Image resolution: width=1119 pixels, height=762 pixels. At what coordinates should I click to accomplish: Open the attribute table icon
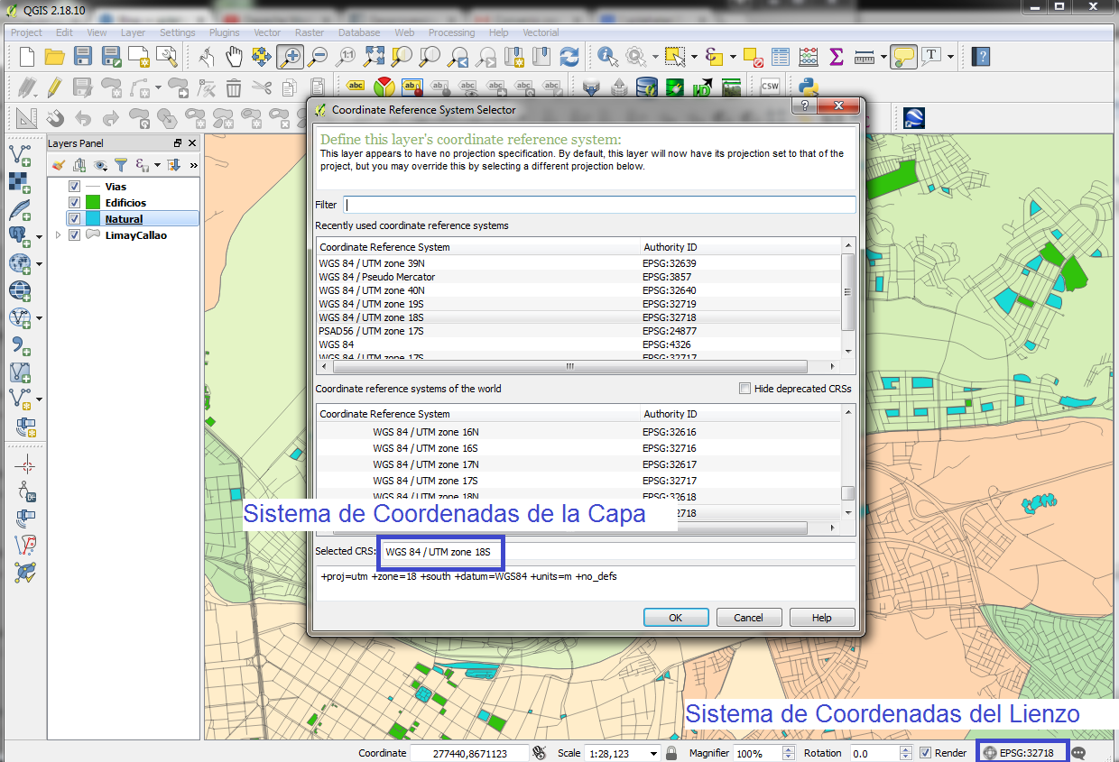781,57
